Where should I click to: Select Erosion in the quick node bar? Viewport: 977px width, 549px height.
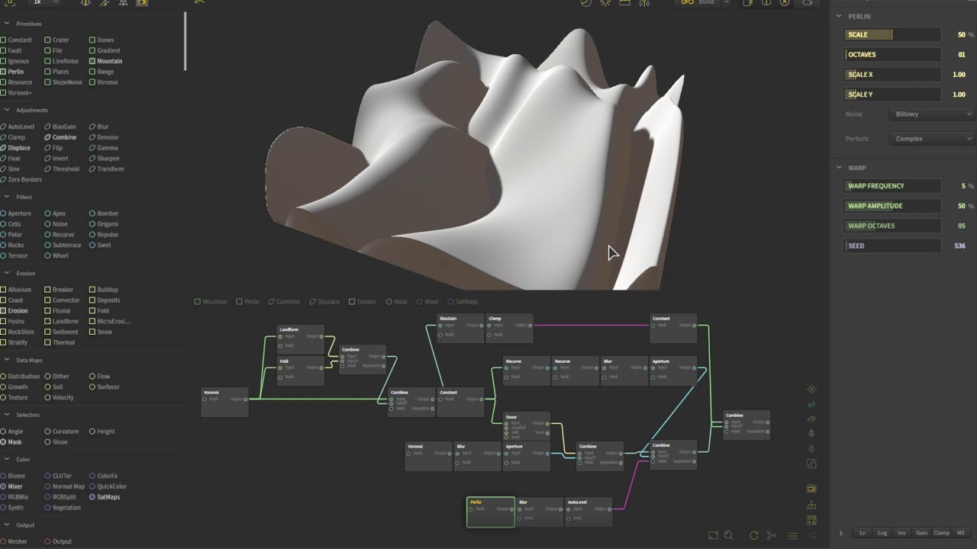[363, 302]
